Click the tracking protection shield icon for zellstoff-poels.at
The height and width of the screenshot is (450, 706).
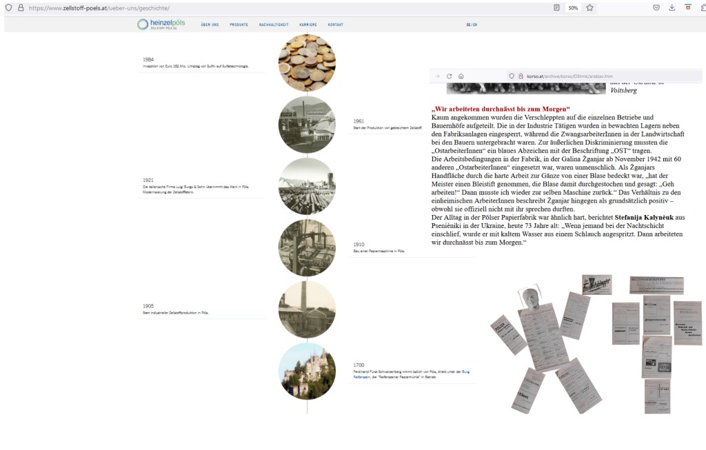[8, 8]
